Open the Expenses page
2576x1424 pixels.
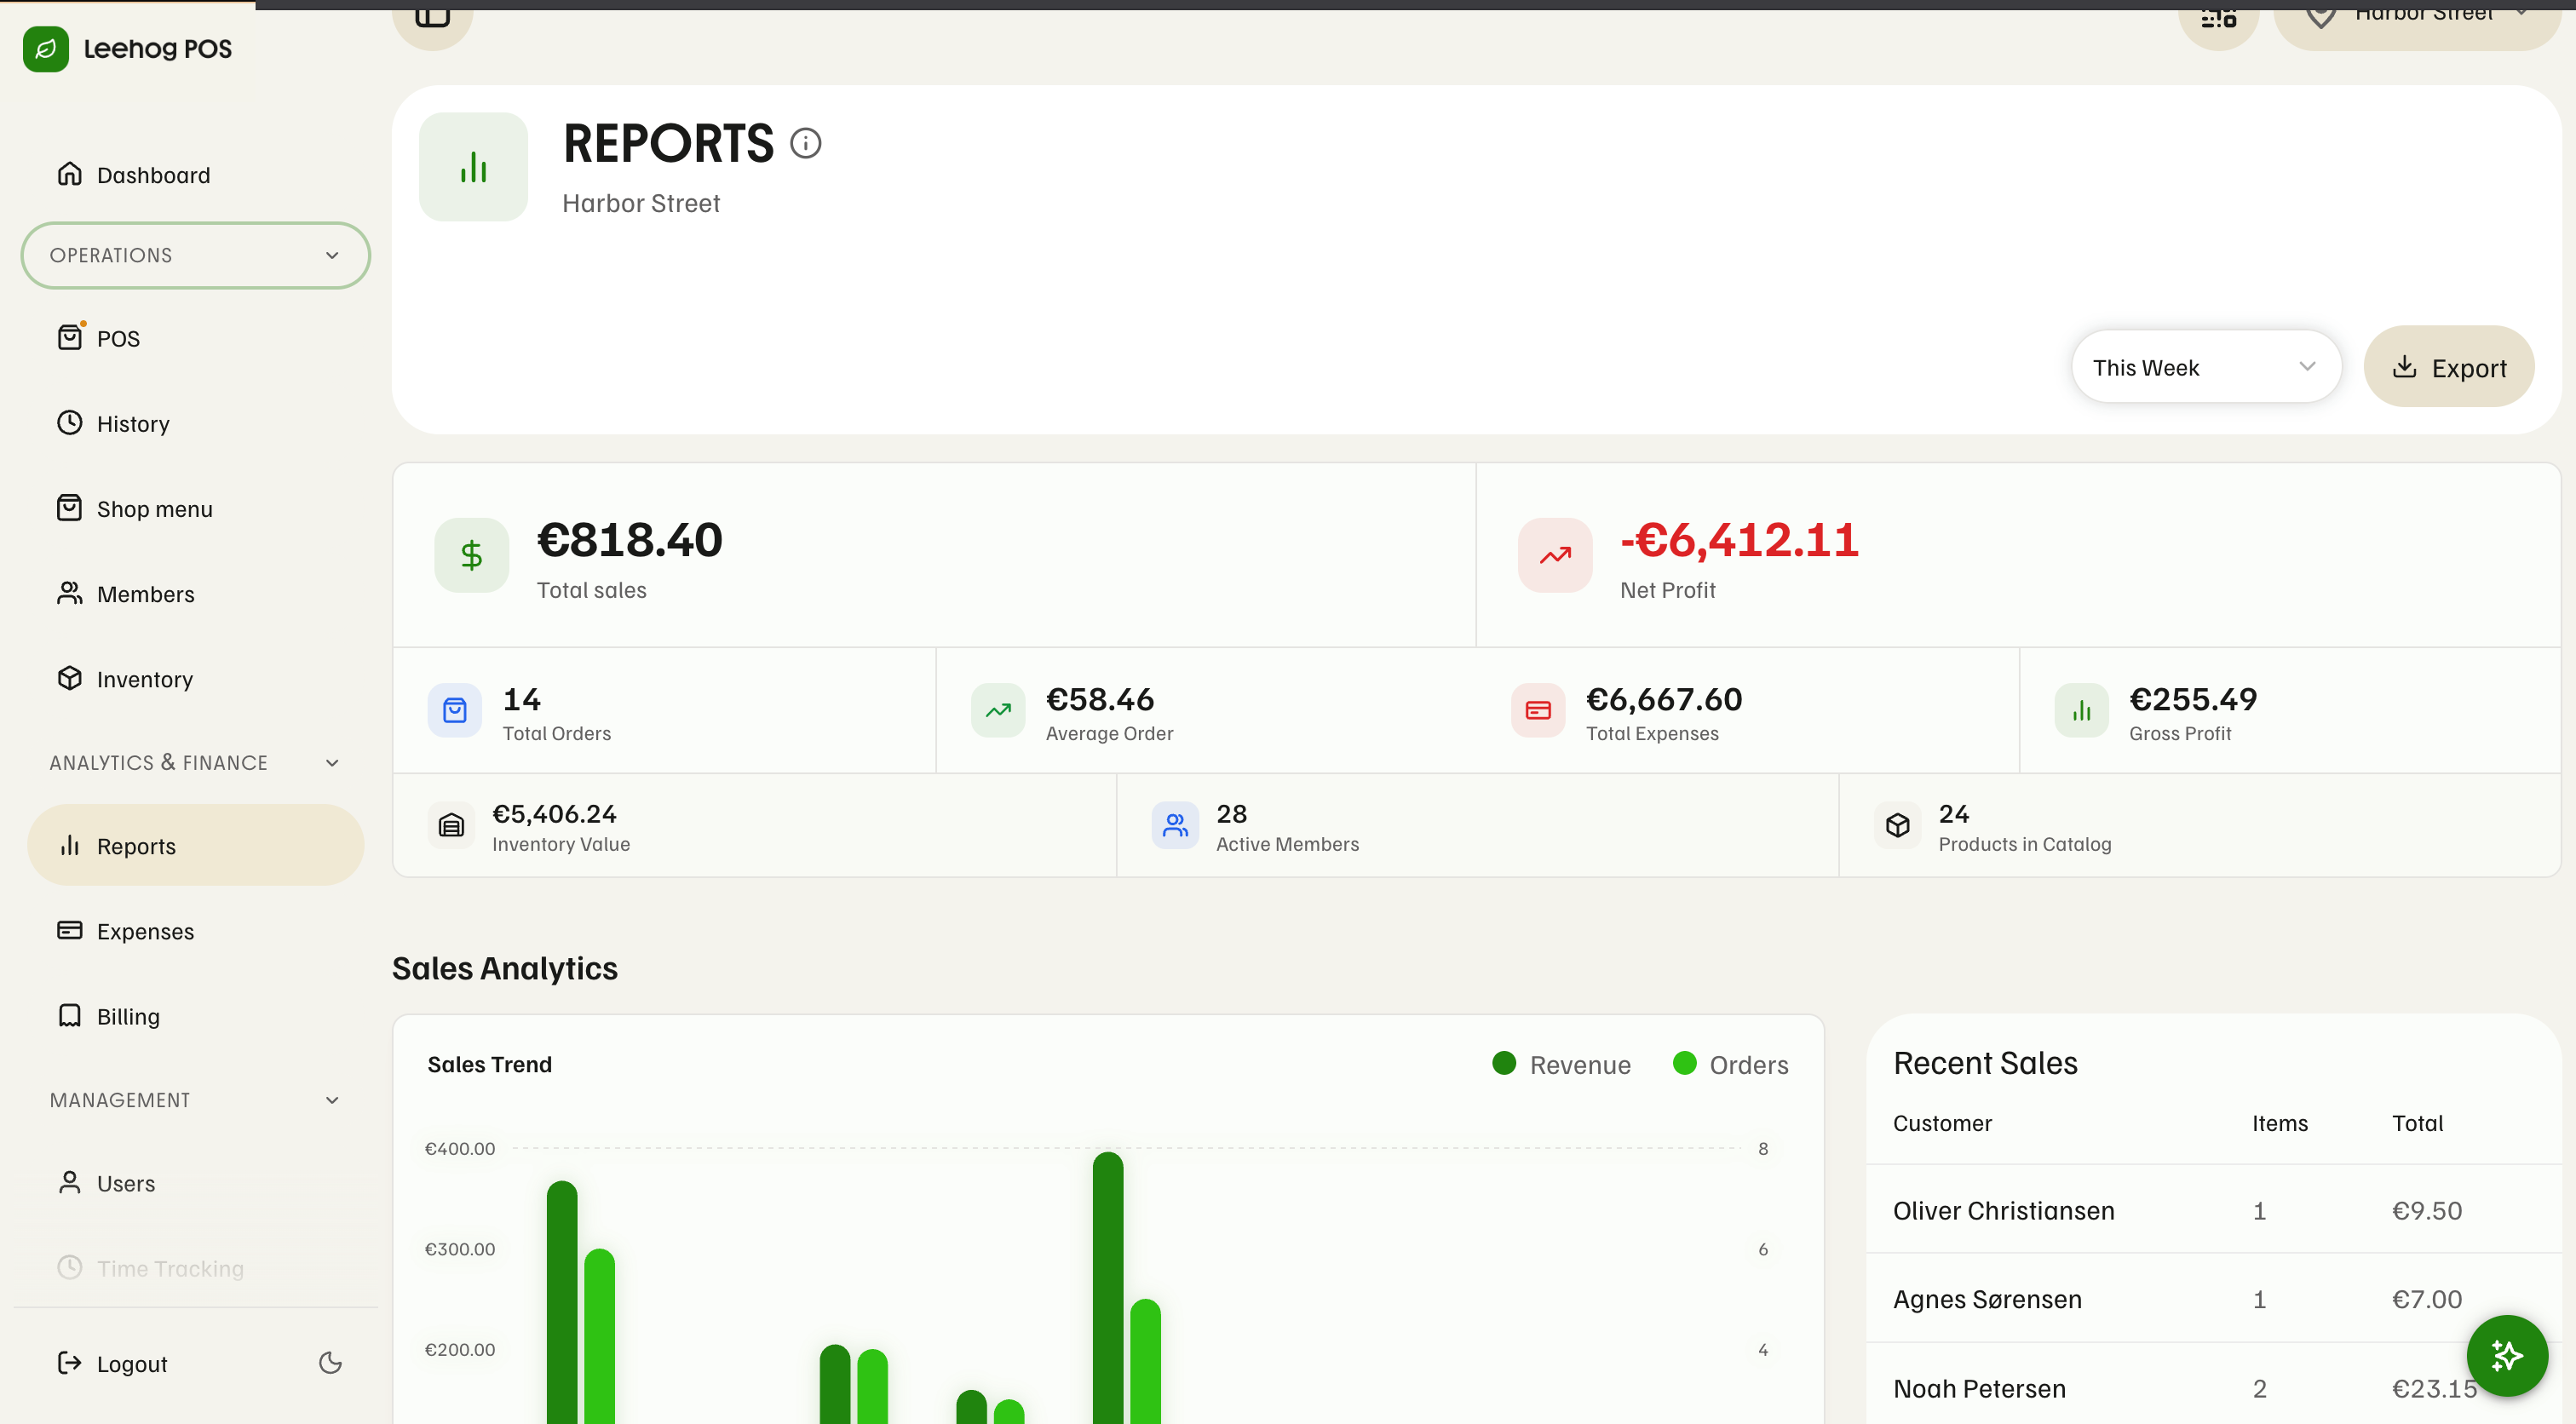tap(195, 931)
